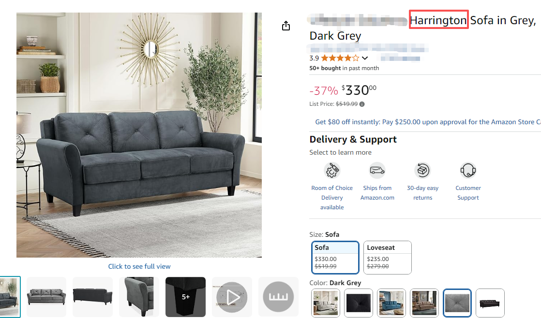Click the List Price info icon
Viewport: 541px width, 318px height.
(362, 104)
